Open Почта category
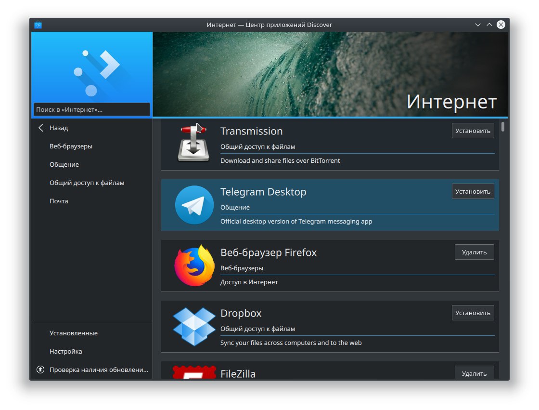This screenshot has height=410, width=539. pyautogui.click(x=92, y=201)
